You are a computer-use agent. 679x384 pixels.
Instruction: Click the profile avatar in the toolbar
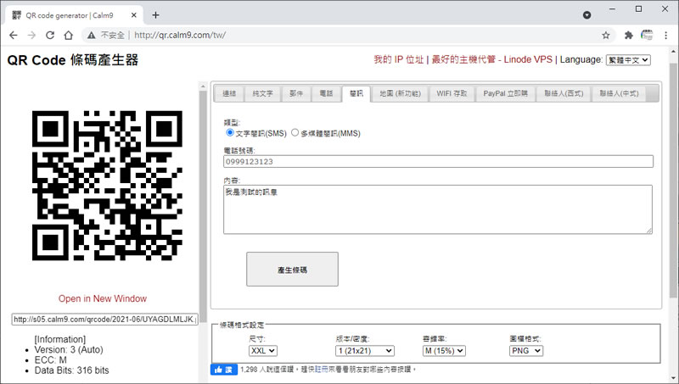(x=647, y=35)
